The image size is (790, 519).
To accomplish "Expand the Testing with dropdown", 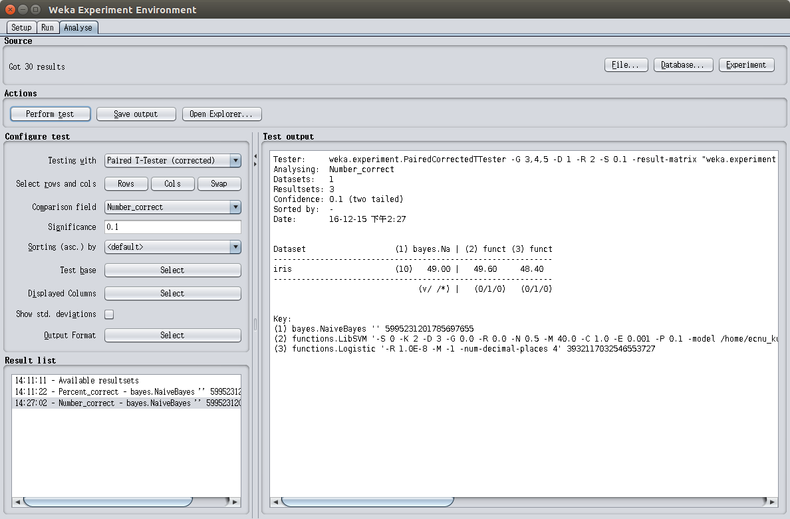I will 172,160.
